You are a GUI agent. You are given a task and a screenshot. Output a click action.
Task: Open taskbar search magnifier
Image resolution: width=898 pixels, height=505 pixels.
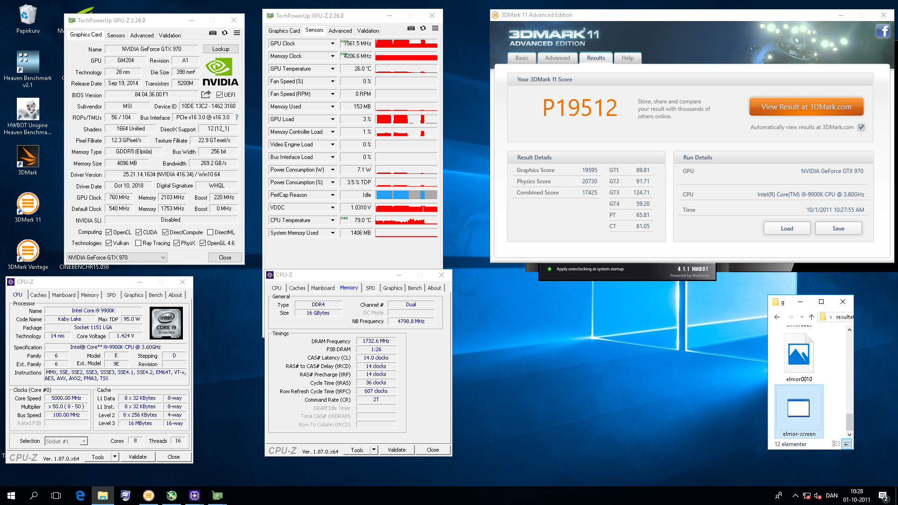(x=34, y=496)
